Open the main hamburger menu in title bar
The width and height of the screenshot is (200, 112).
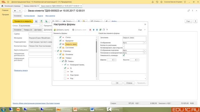click(8, 2)
